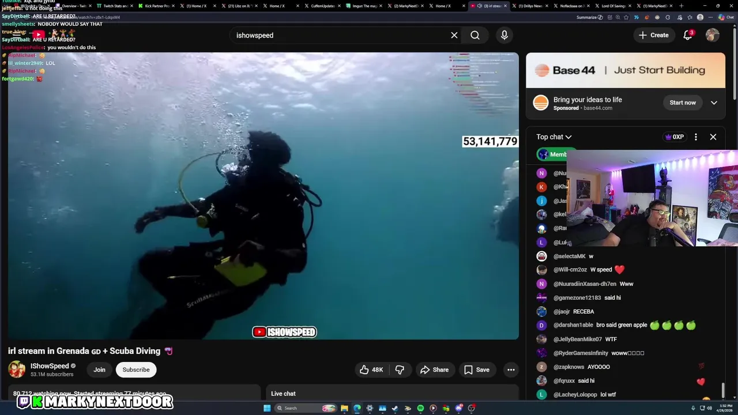738x415 pixels.
Task: Click the browser Summarize button
Action: pyautogui.click(x=589, y=17)
